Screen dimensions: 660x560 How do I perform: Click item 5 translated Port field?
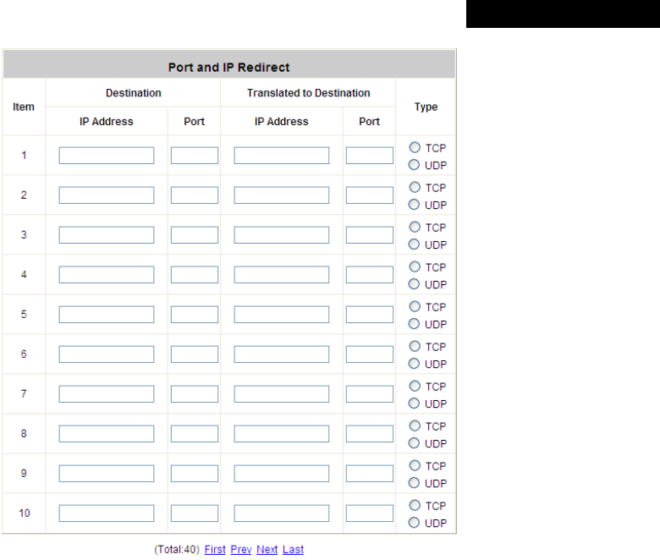coord(370,315)
